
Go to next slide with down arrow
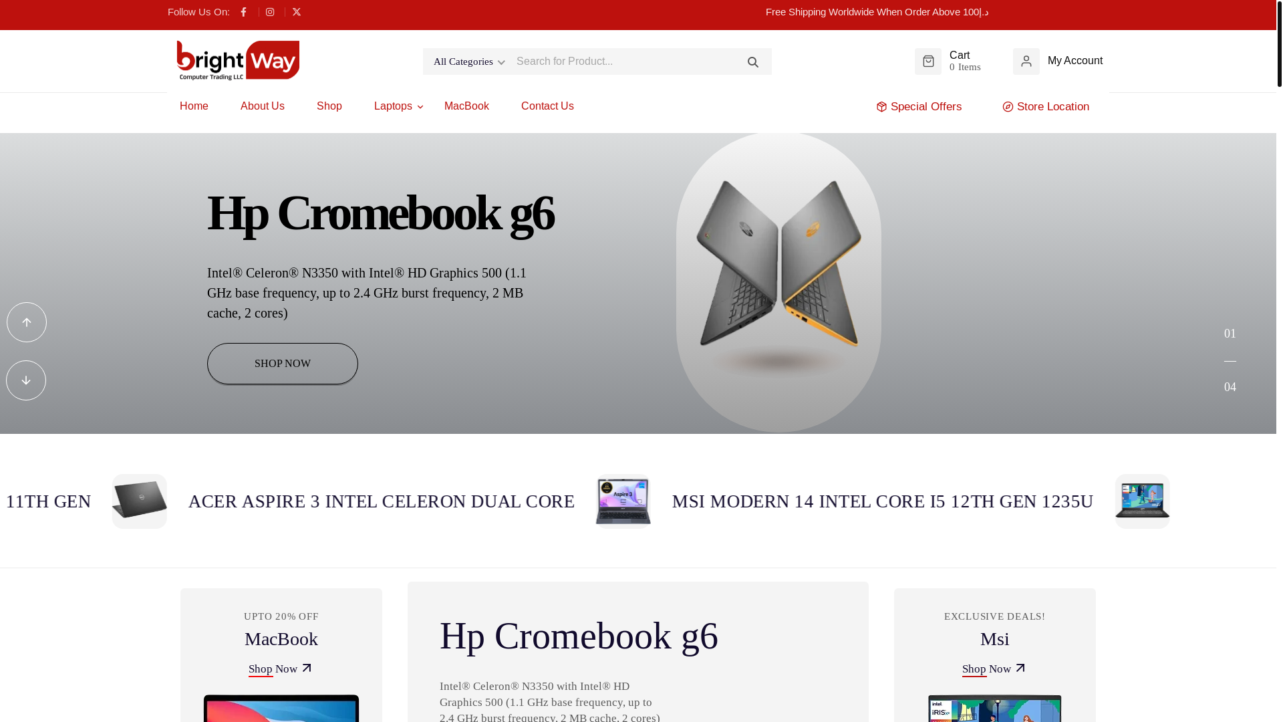pyautogui.click(x=26, y=380)
